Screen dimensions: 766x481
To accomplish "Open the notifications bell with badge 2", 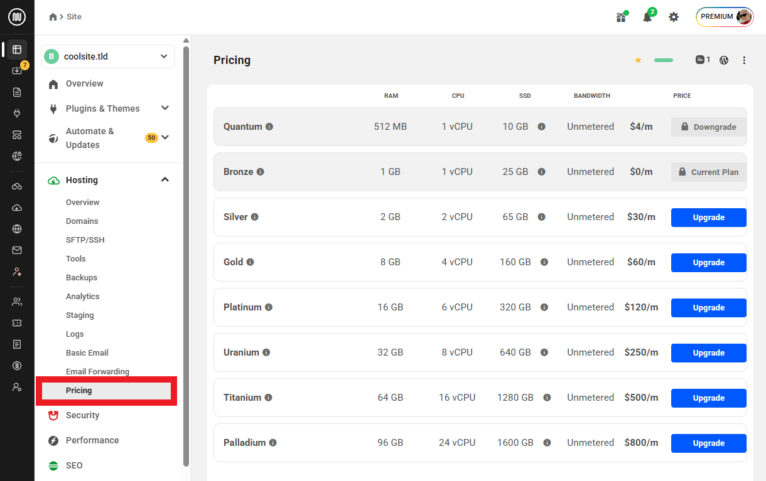I will [647, 17].
